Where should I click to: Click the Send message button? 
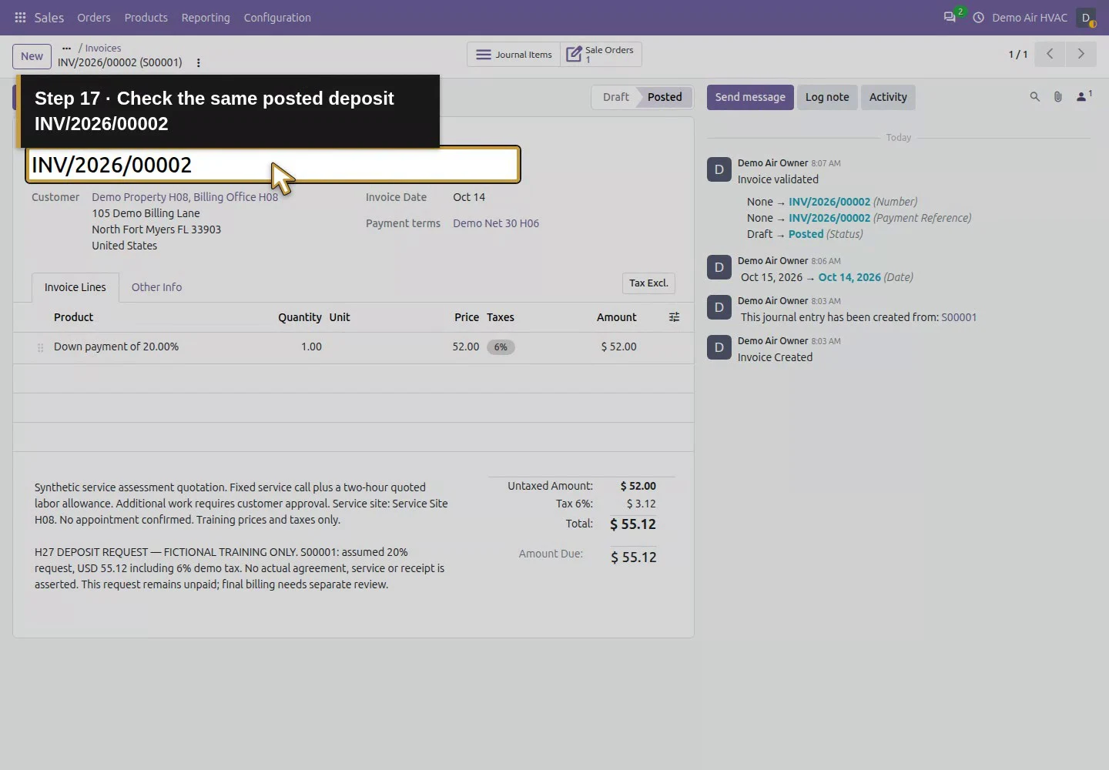tap(750, 97)
